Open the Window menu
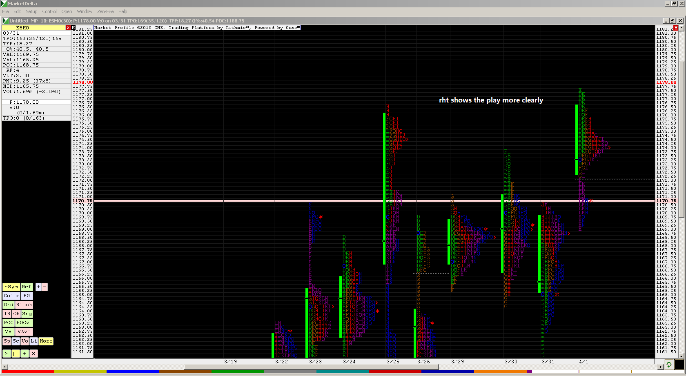Viewport: 686px width, 376px height. click(85, 11)
